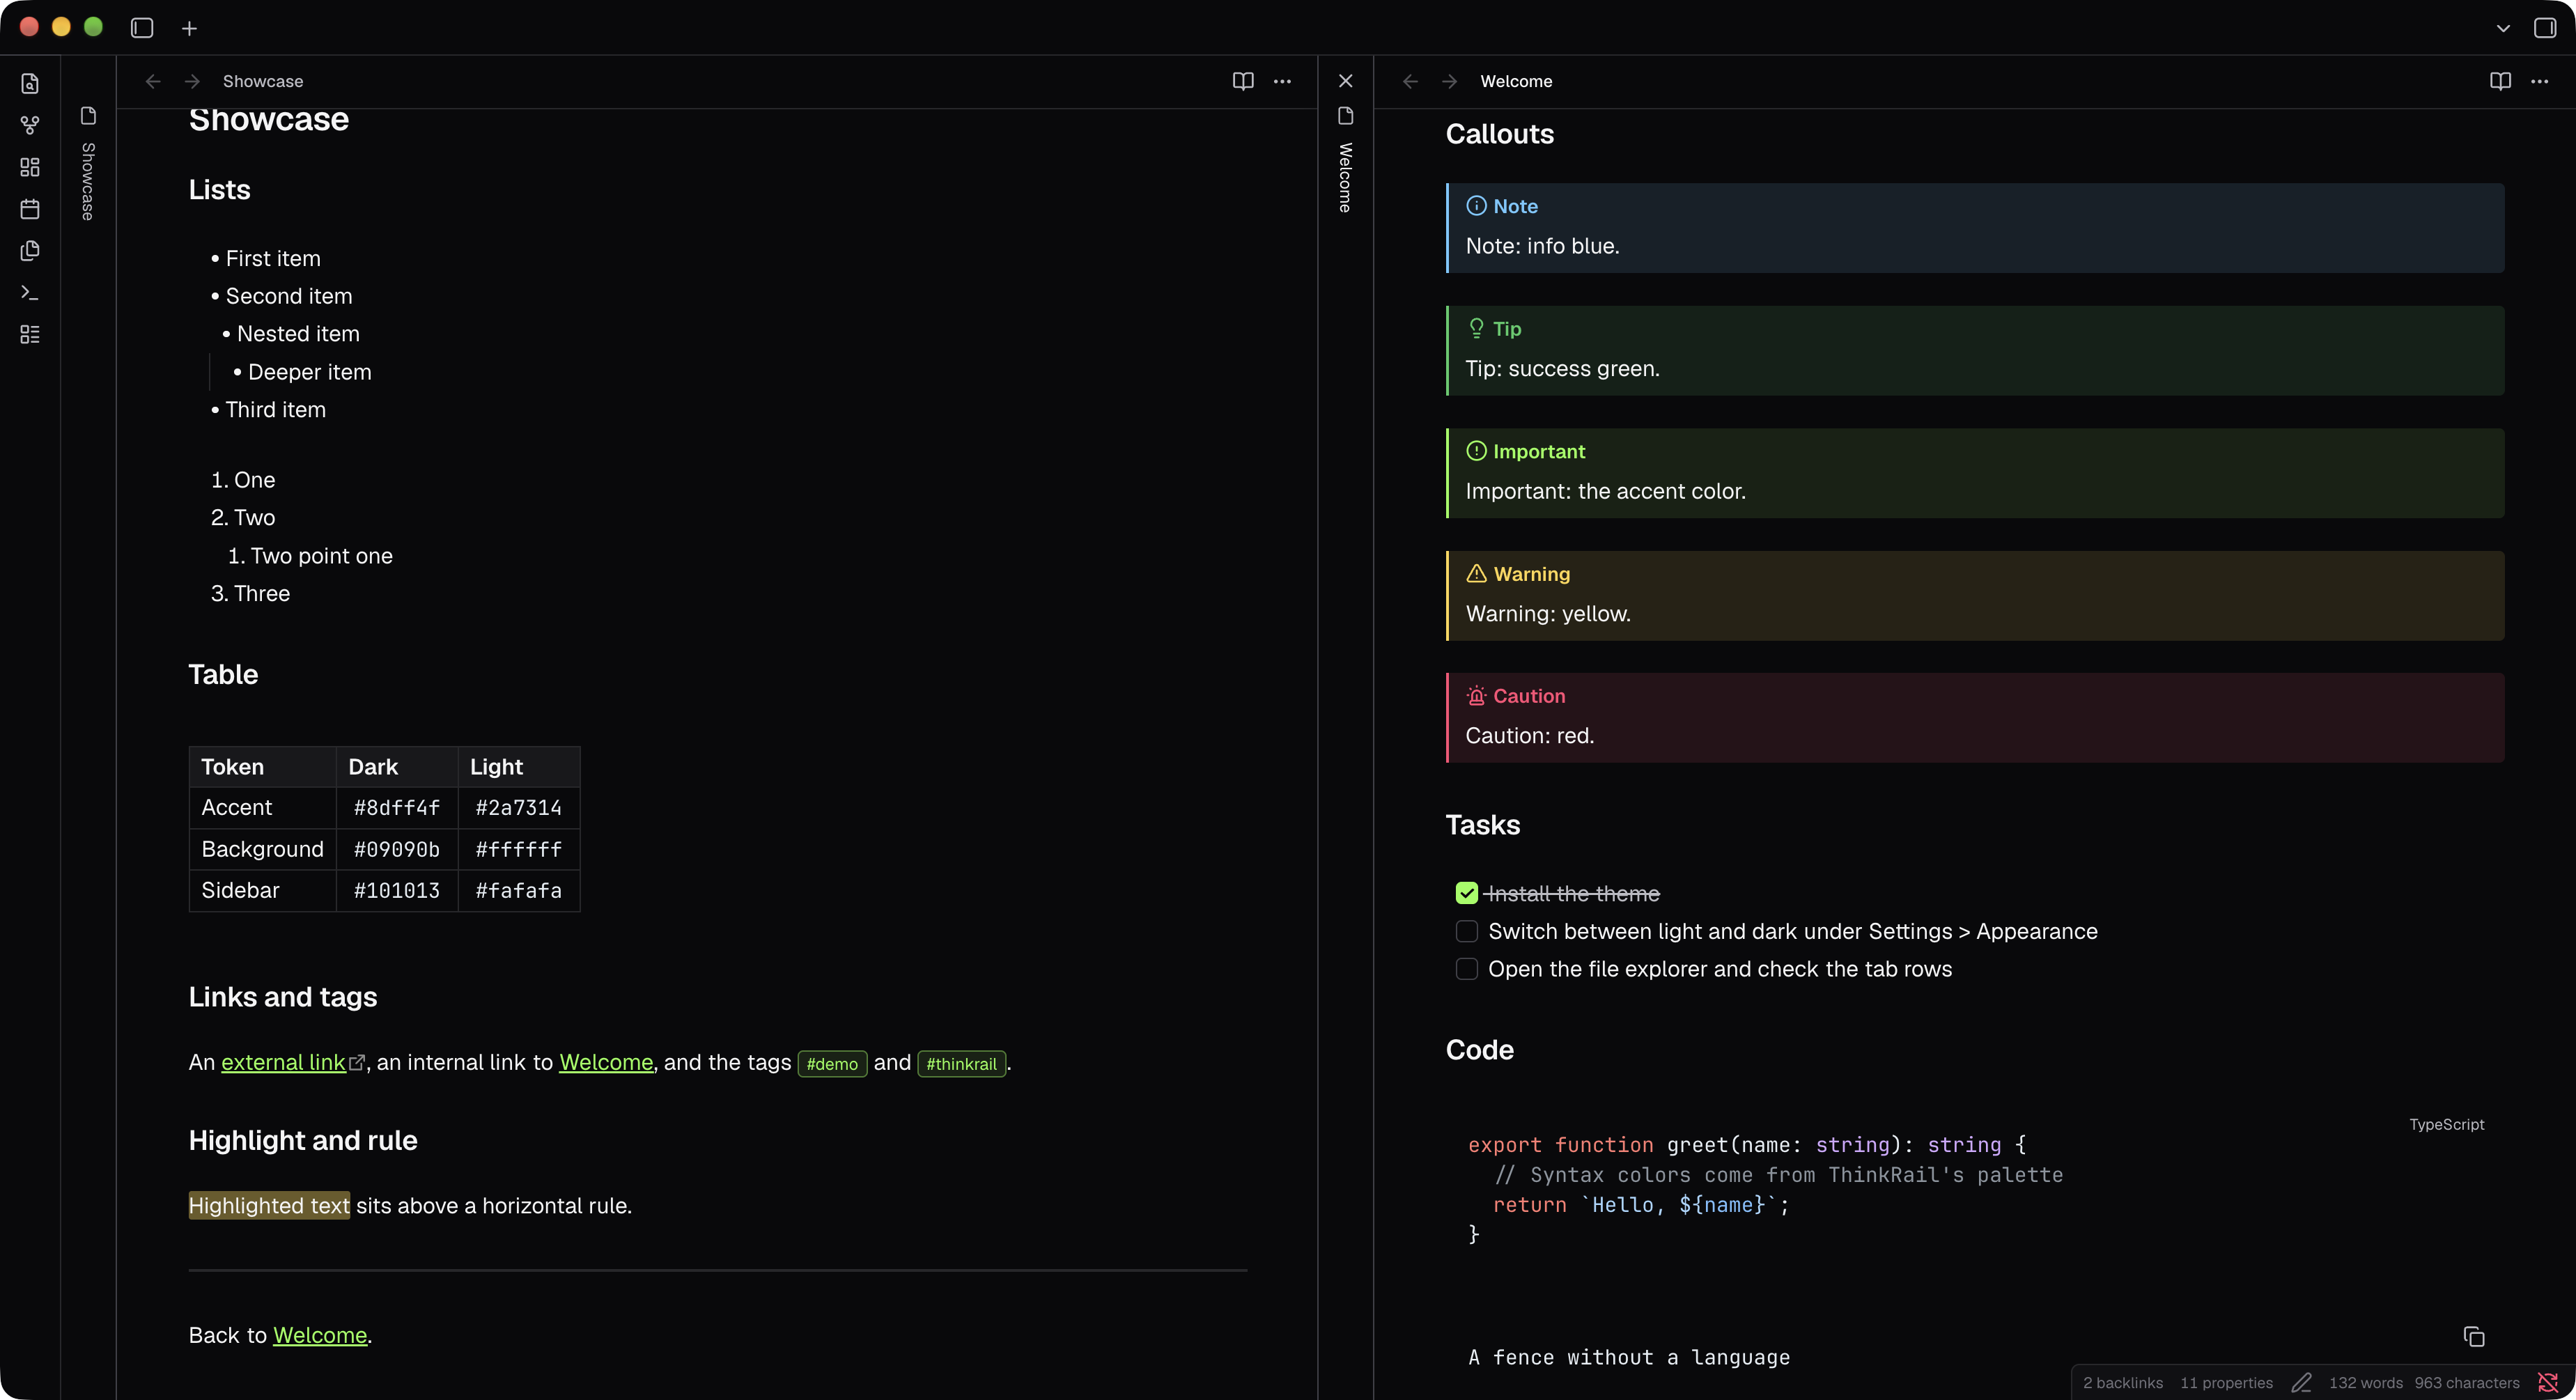
Task: Switch Showcase pane to reading view icon
Action: pyautogui.click(x=1243, y=81)
